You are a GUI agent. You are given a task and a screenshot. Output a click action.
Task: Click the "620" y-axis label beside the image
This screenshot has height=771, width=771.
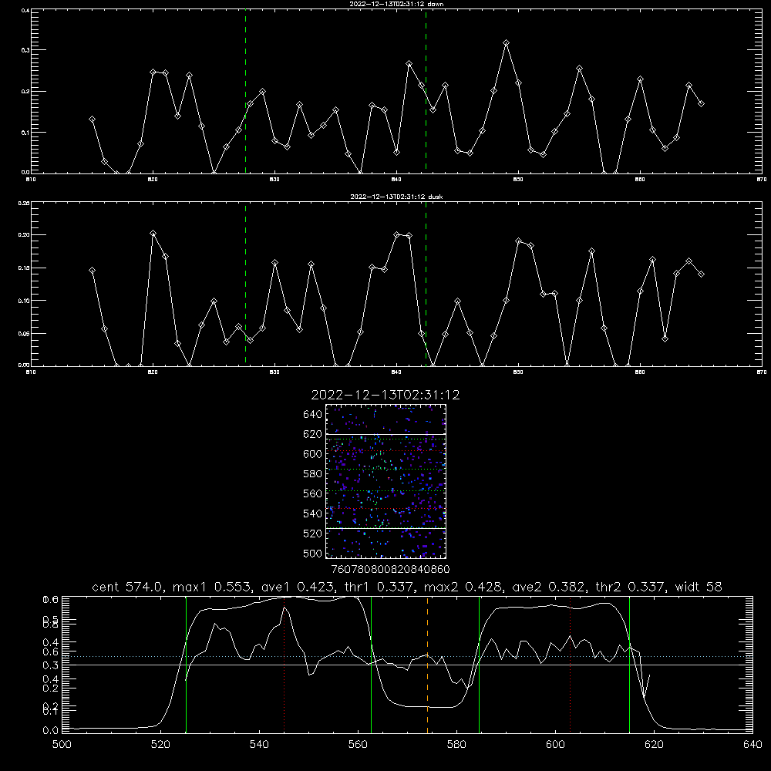[313, 434]
